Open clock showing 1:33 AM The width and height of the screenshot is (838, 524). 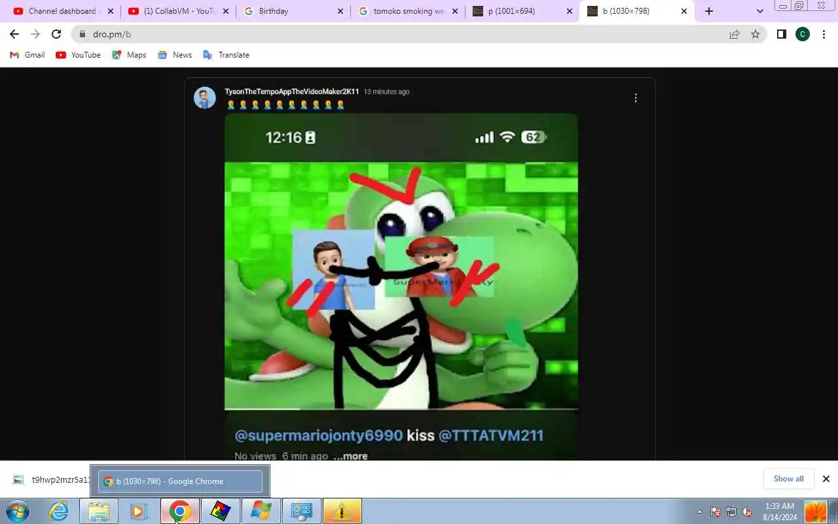coord(779,511)
